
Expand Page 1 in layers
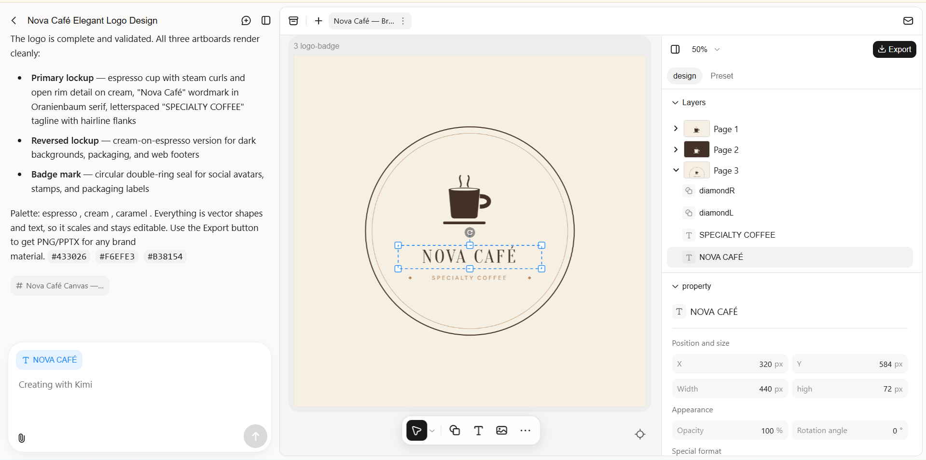point(676,128)
